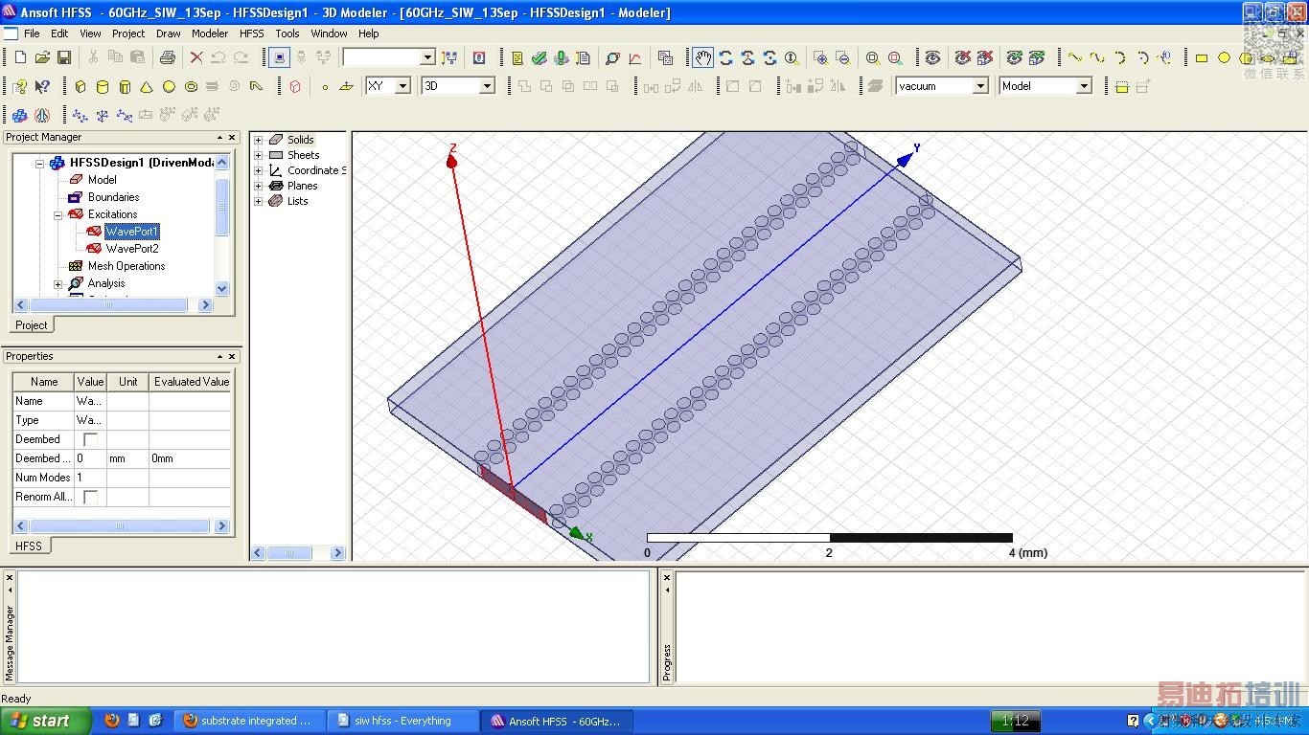
Task: Click the Zoom Out magnifier icon
Action: tap(842, 57)
